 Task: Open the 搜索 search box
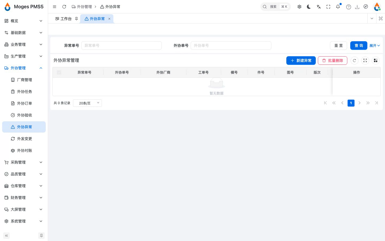[x=275, y=7]
